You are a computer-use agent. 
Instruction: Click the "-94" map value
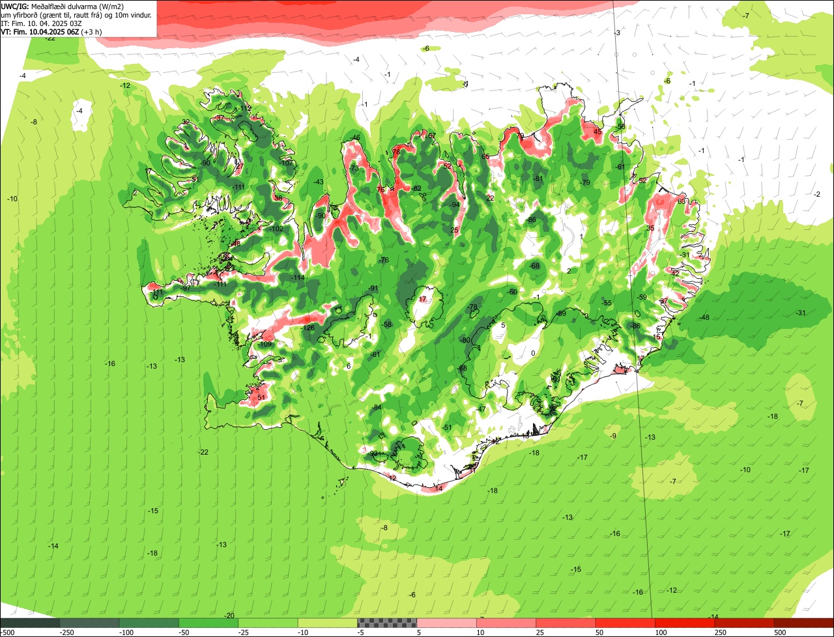[453, 205]
